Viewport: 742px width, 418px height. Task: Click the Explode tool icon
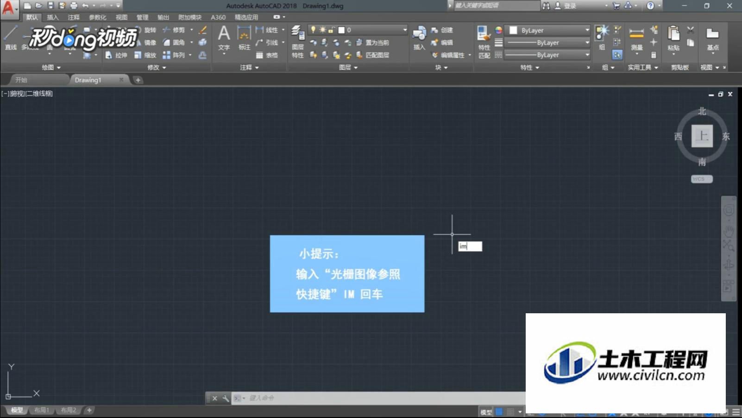tap(203, 43)
